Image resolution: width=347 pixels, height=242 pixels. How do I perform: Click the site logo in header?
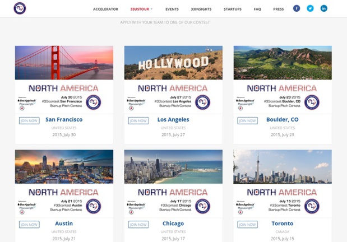pos(20,9)
